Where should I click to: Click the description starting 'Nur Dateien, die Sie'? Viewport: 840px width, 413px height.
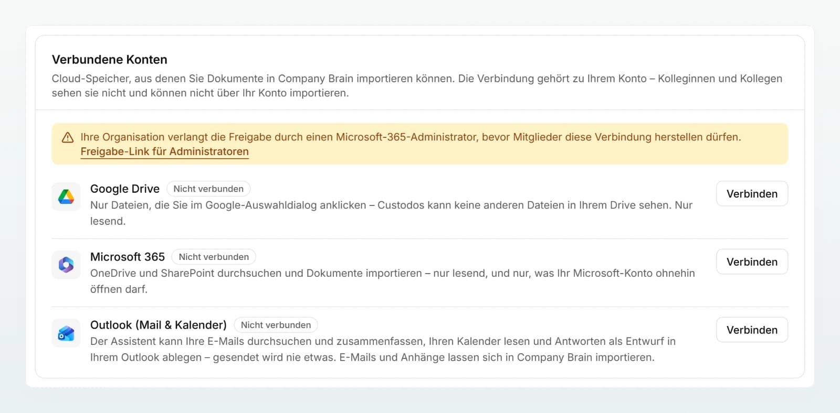click(391, 213)
